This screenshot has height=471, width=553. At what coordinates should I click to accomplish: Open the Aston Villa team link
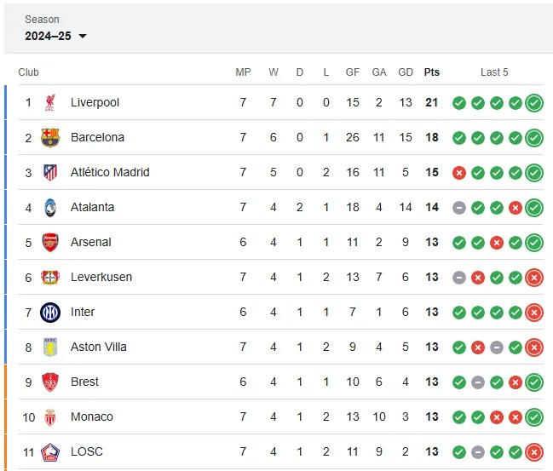click(x=98, y=347)
